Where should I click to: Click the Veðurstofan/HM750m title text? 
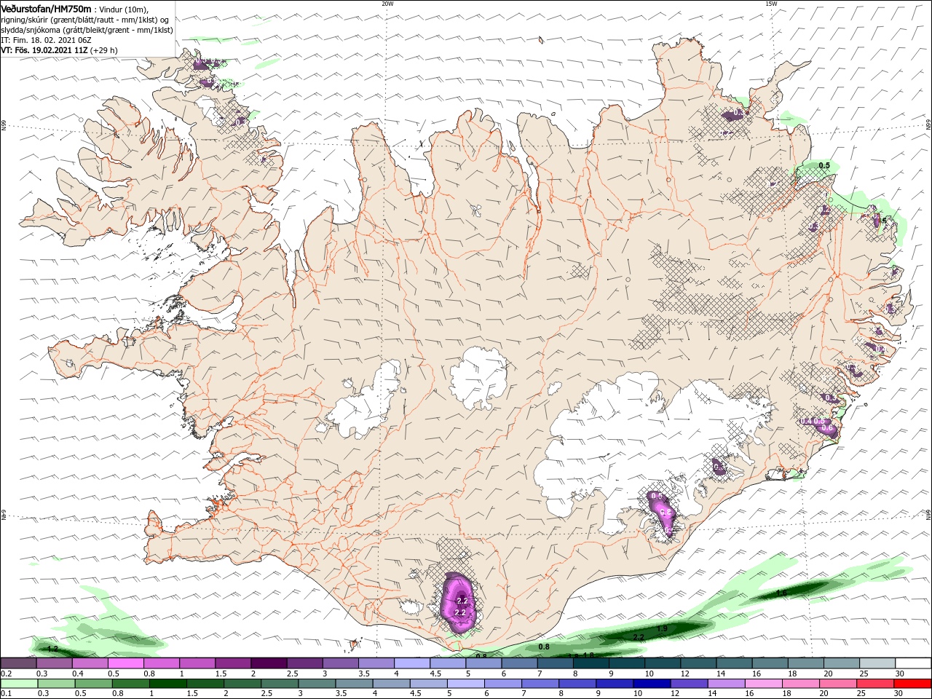tap(47, 9)
